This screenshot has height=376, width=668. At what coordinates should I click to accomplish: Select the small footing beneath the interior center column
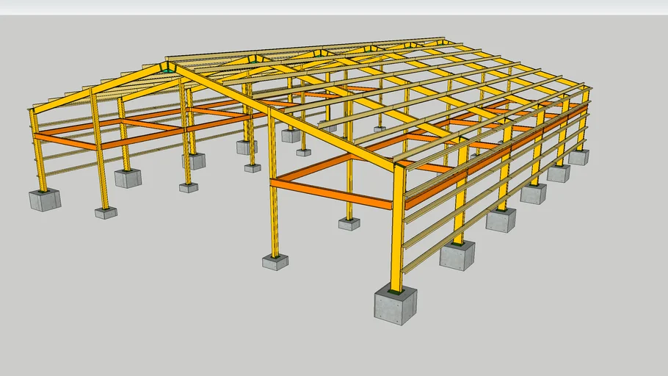(x=349, y=224)
